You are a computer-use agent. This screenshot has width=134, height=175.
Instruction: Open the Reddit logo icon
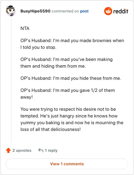click(x=108, y=11)
